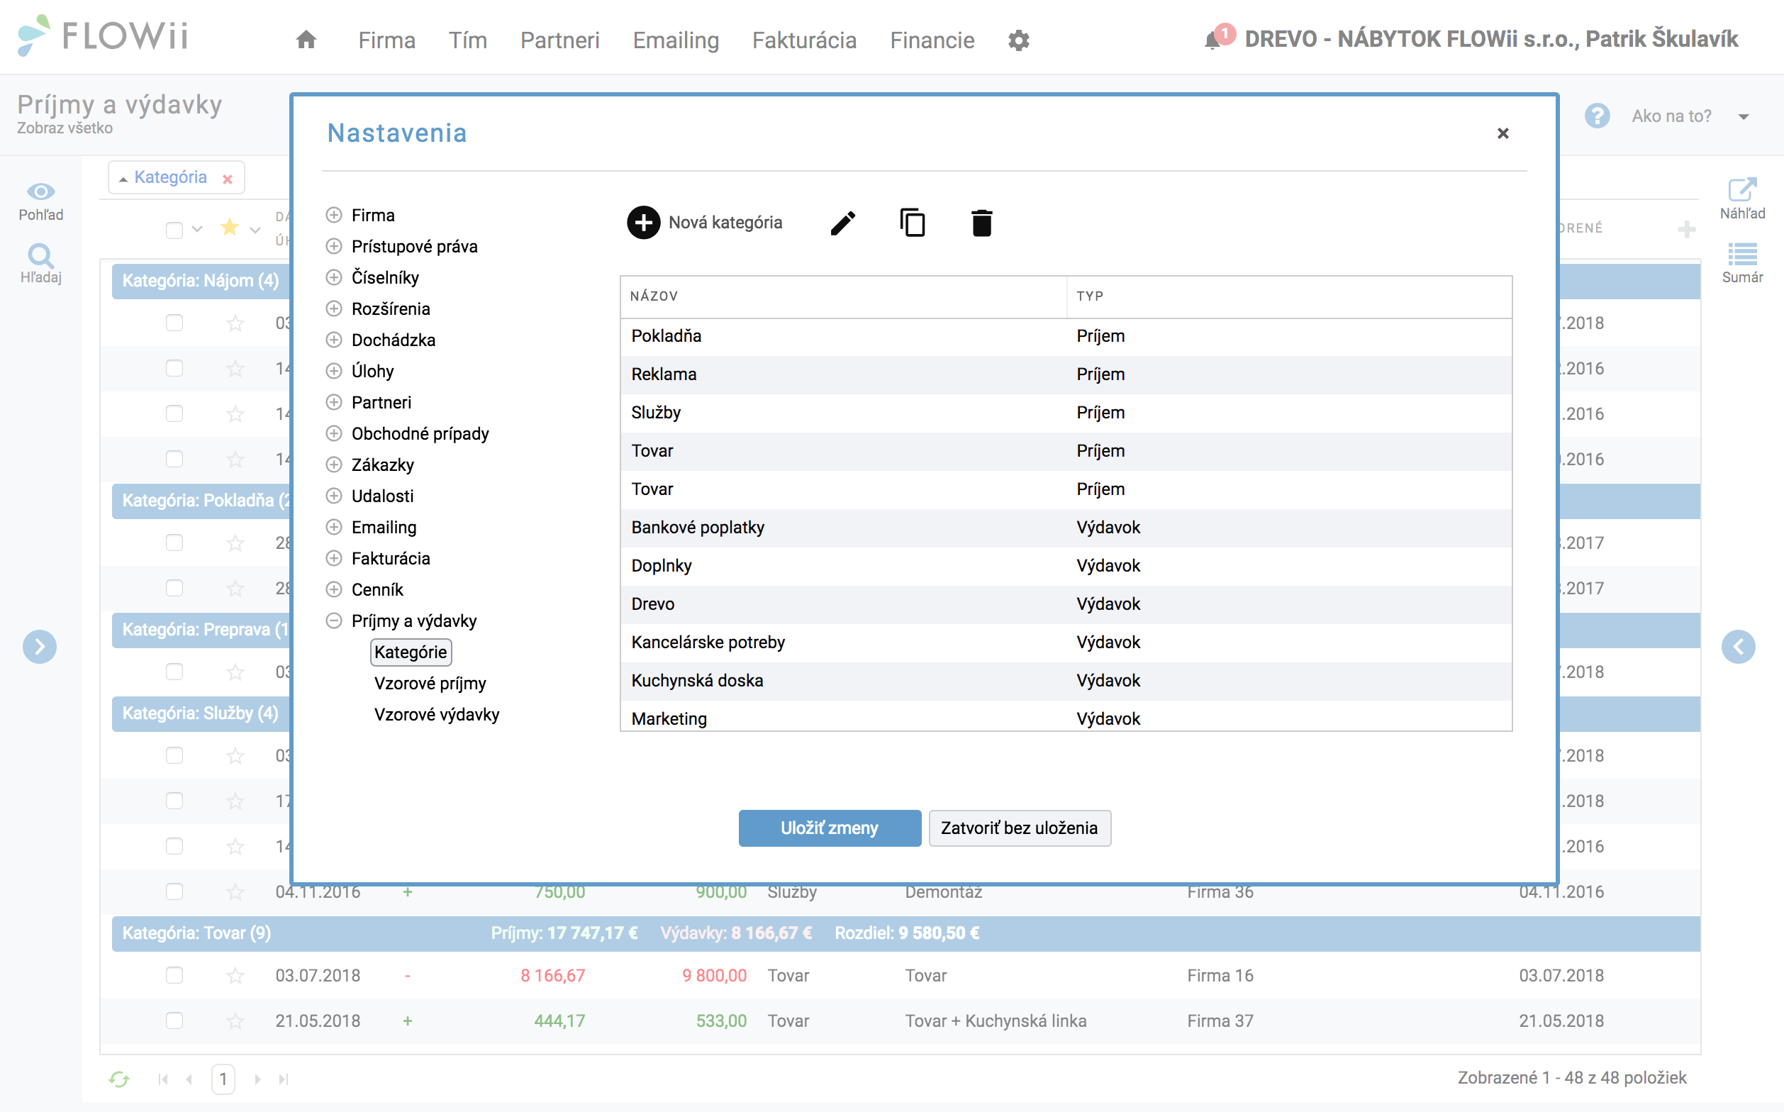Screen dimensions: 1784x1112
Task: Tick the select-all checkbox in the table header
Action: 174,230
